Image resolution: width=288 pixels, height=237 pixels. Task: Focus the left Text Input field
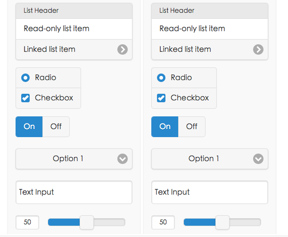pos(74,192)
